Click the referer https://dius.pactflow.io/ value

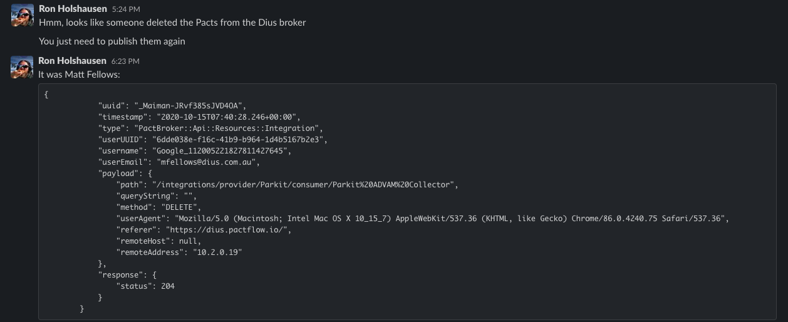click(x=226, y=230)
